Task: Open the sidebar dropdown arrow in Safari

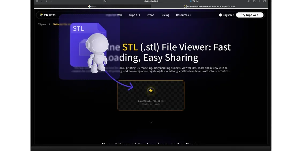Action: pos(41,1)
